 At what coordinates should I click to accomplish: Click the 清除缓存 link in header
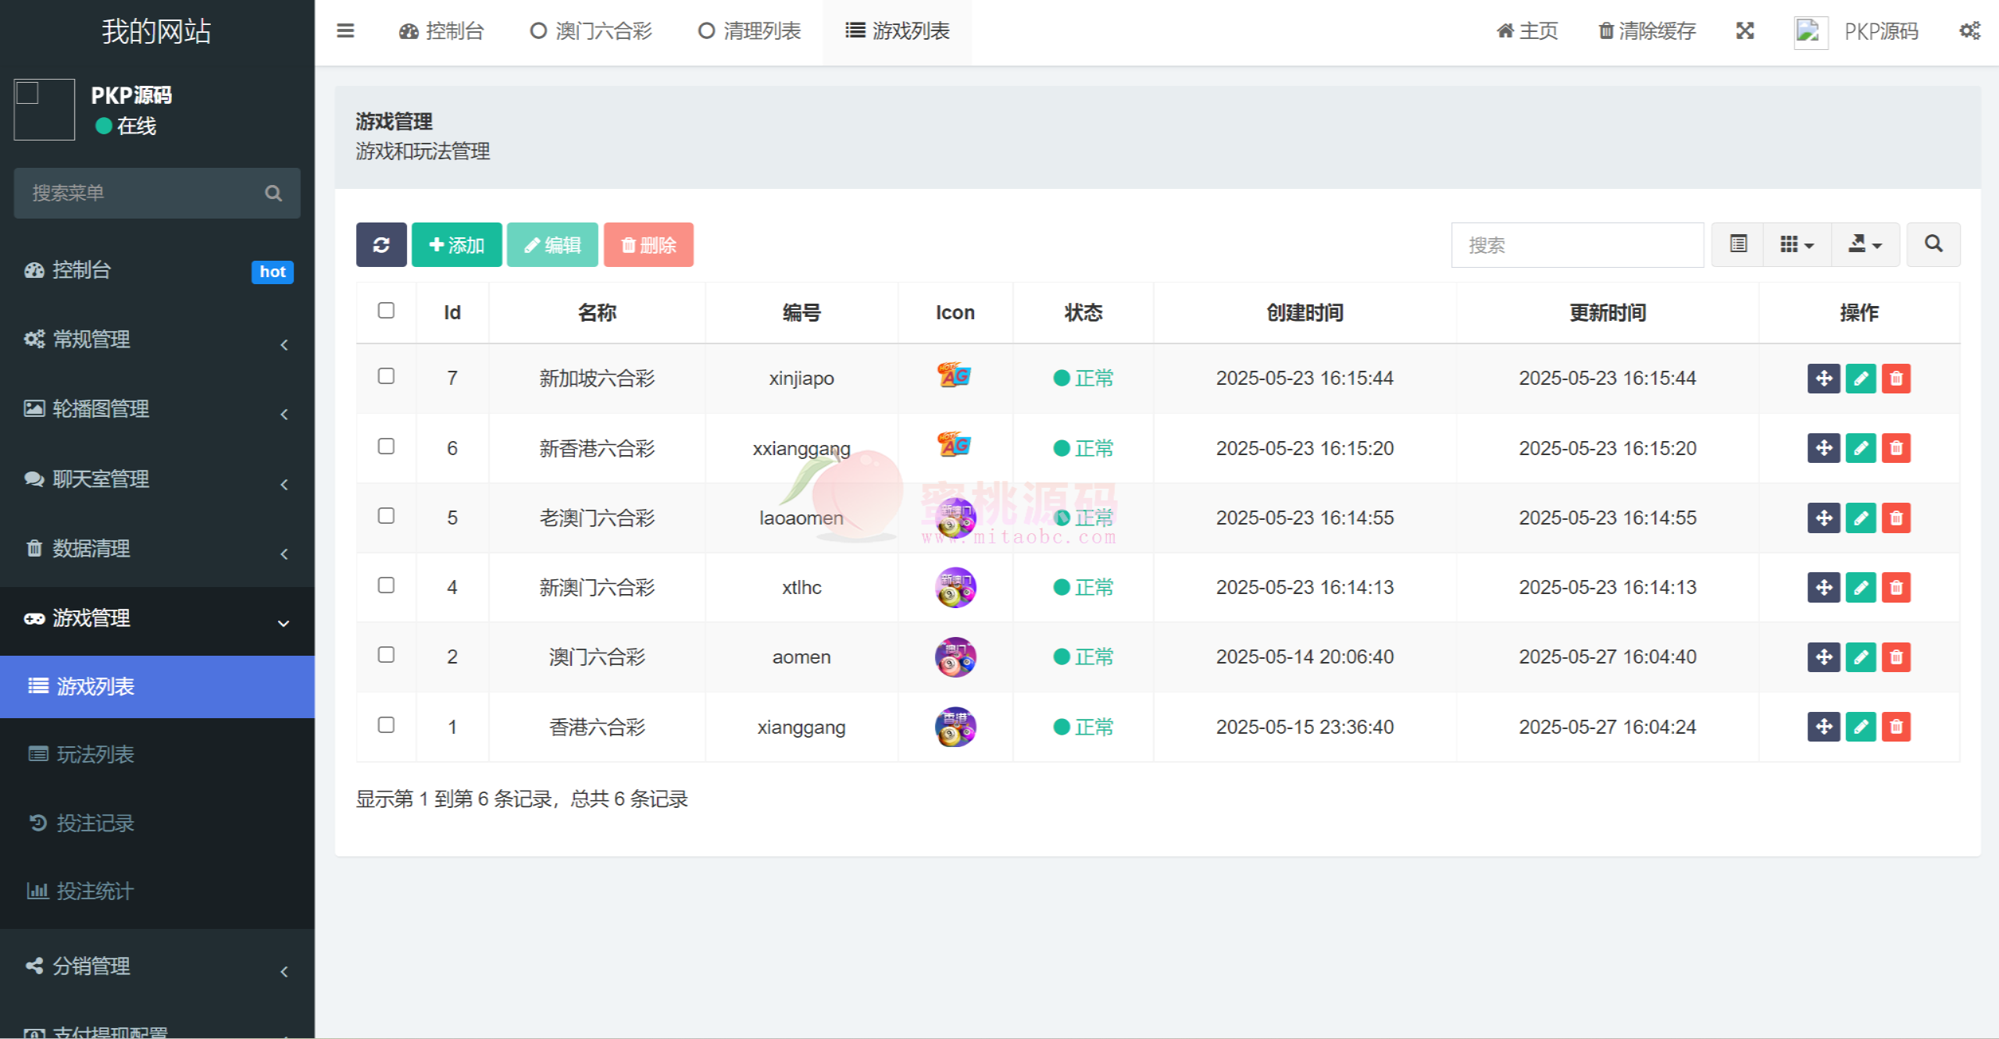pyautogui.click(x=1647, y=31)
